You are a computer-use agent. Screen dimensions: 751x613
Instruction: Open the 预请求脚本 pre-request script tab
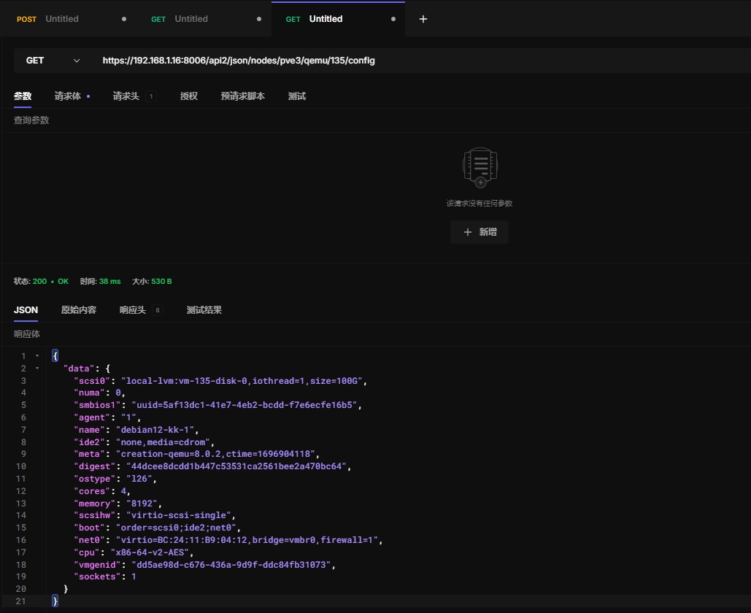coord(243,96)
